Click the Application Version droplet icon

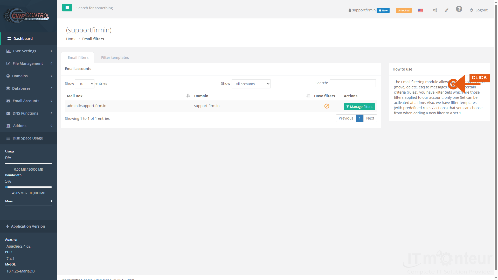(x=8, y=226)
